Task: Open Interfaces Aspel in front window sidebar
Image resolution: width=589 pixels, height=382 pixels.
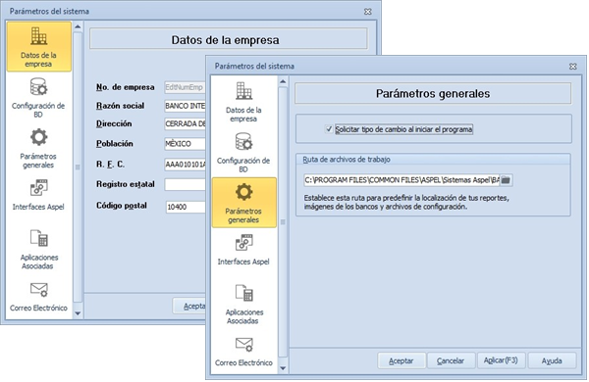Action: (243, 250)
